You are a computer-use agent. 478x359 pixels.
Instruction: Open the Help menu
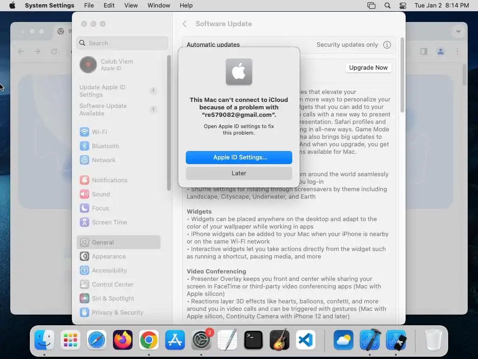click(186, 6)
